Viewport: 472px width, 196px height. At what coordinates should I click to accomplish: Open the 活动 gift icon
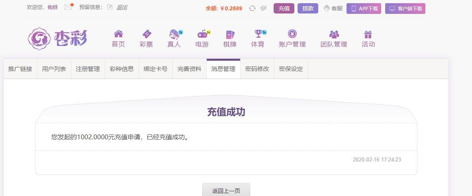[368, 34]
